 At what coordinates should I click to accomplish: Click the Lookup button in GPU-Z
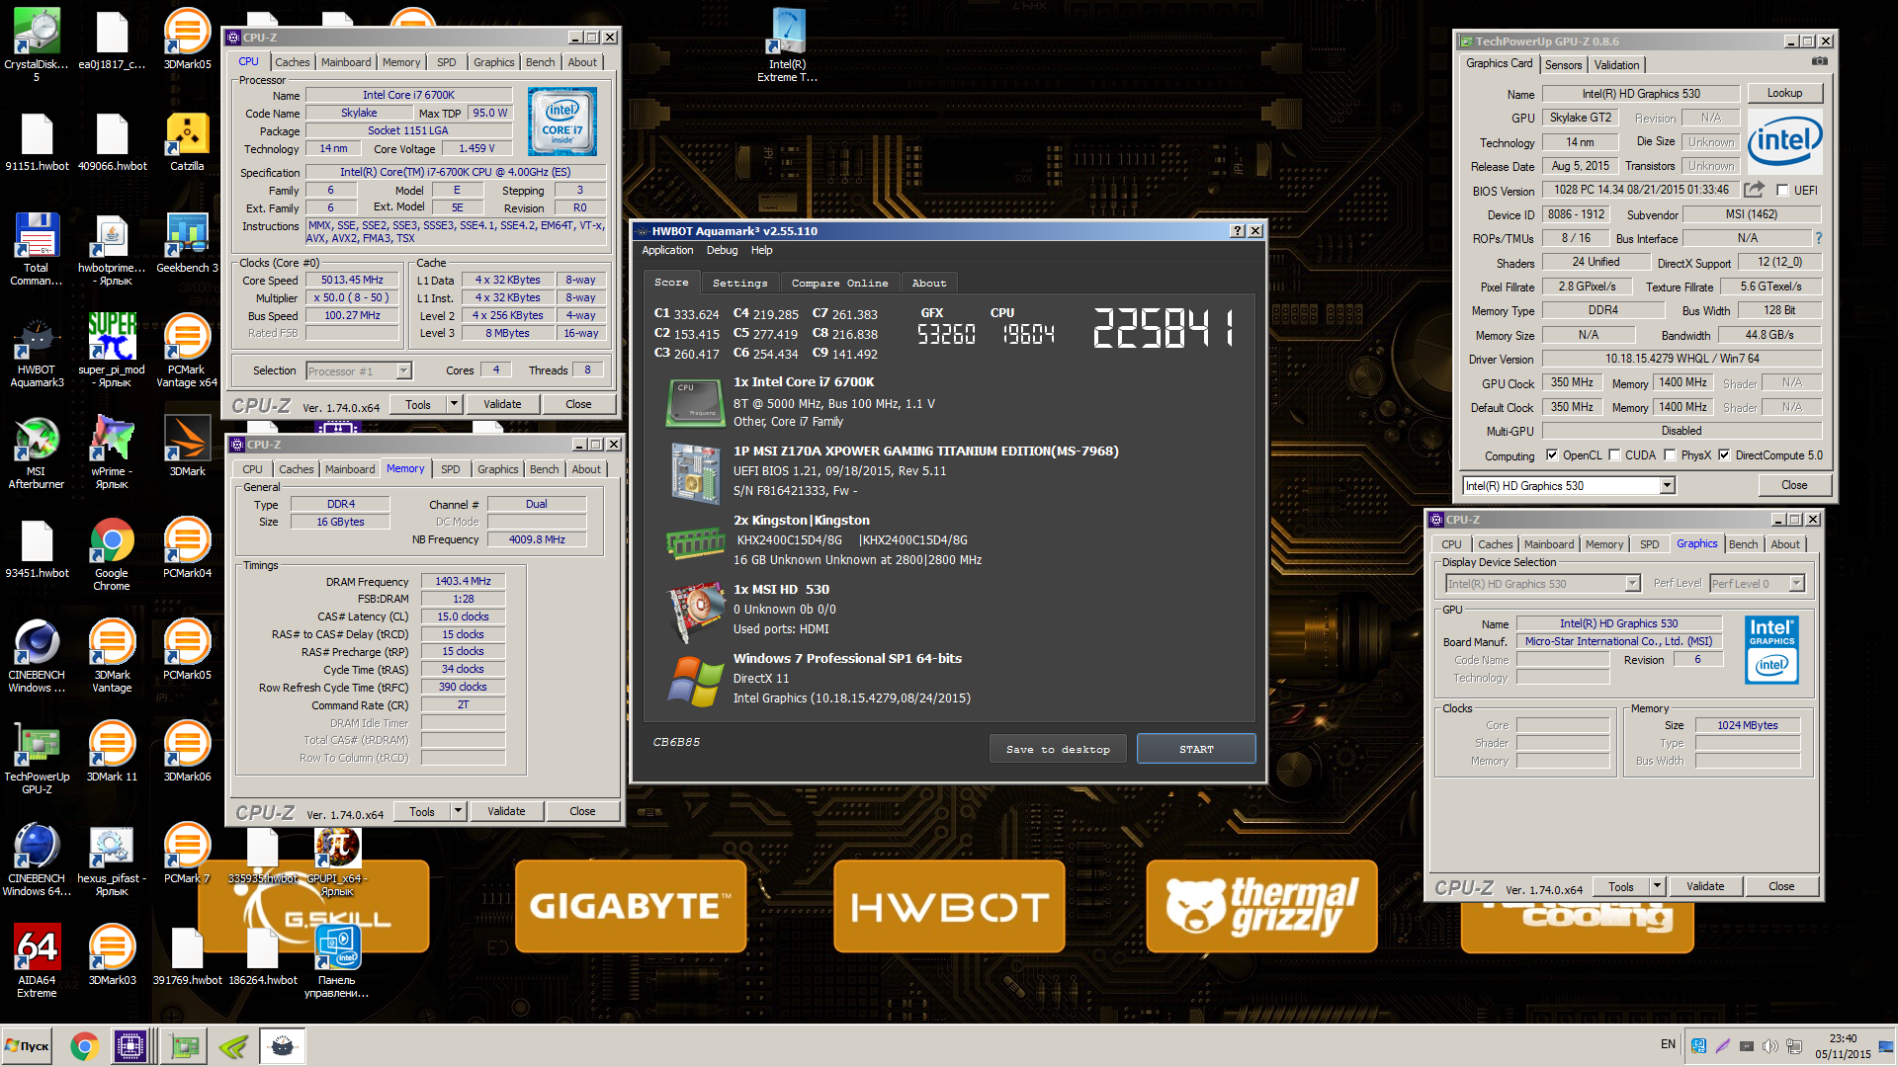coord(1784,93)
